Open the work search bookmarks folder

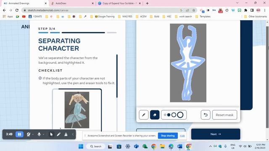coord(183,16)
